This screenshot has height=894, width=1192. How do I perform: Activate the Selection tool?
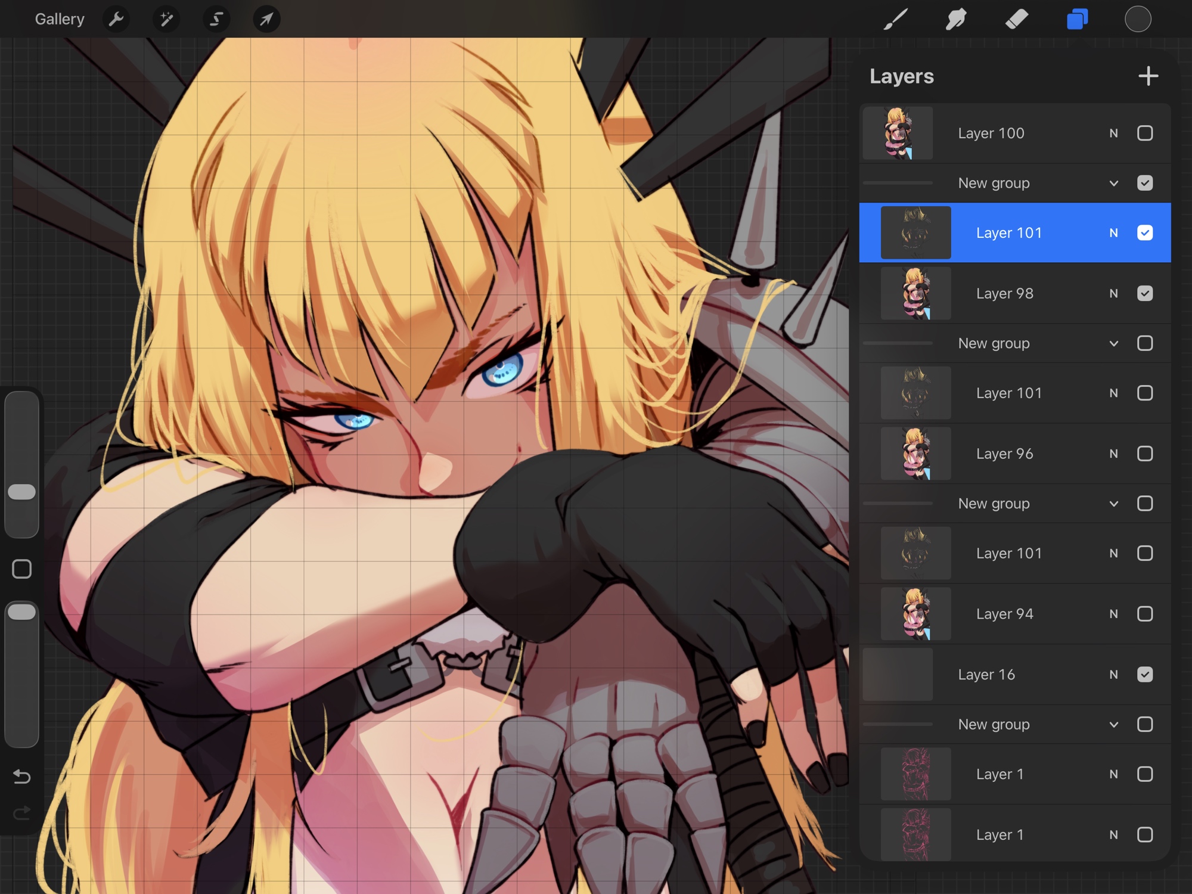[216, 20]
